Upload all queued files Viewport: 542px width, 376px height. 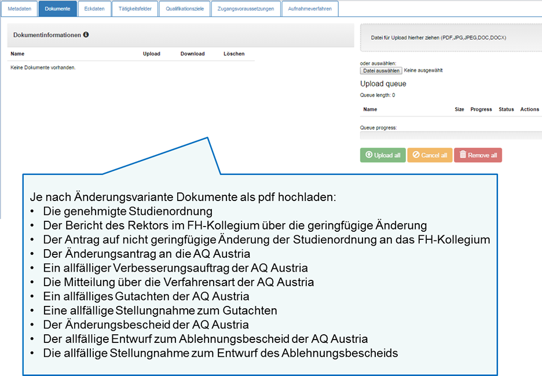coord(382,155)
